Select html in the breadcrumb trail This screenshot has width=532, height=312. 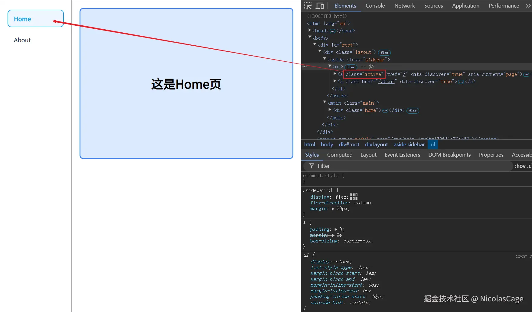(309, 145)
